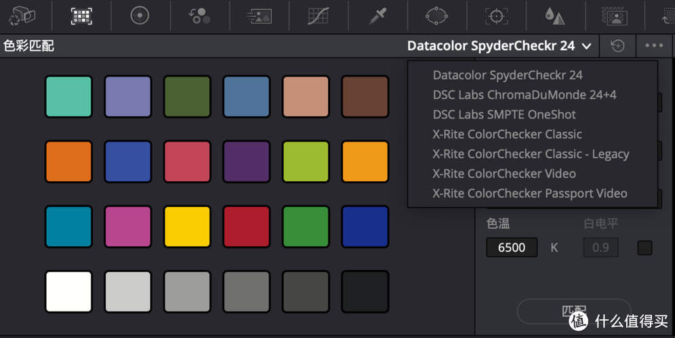Image resolution: width=675 pixels, height=338 pixels.
Task: Select the light skin tone swatch
Action: 306,97
